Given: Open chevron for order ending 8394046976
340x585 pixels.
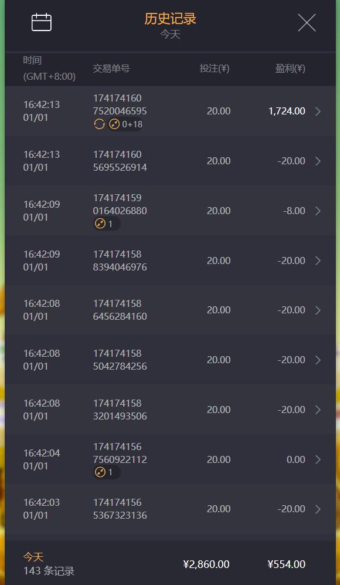Looking at the screenshot, I should pyautogui.click(x=318, y=261).
